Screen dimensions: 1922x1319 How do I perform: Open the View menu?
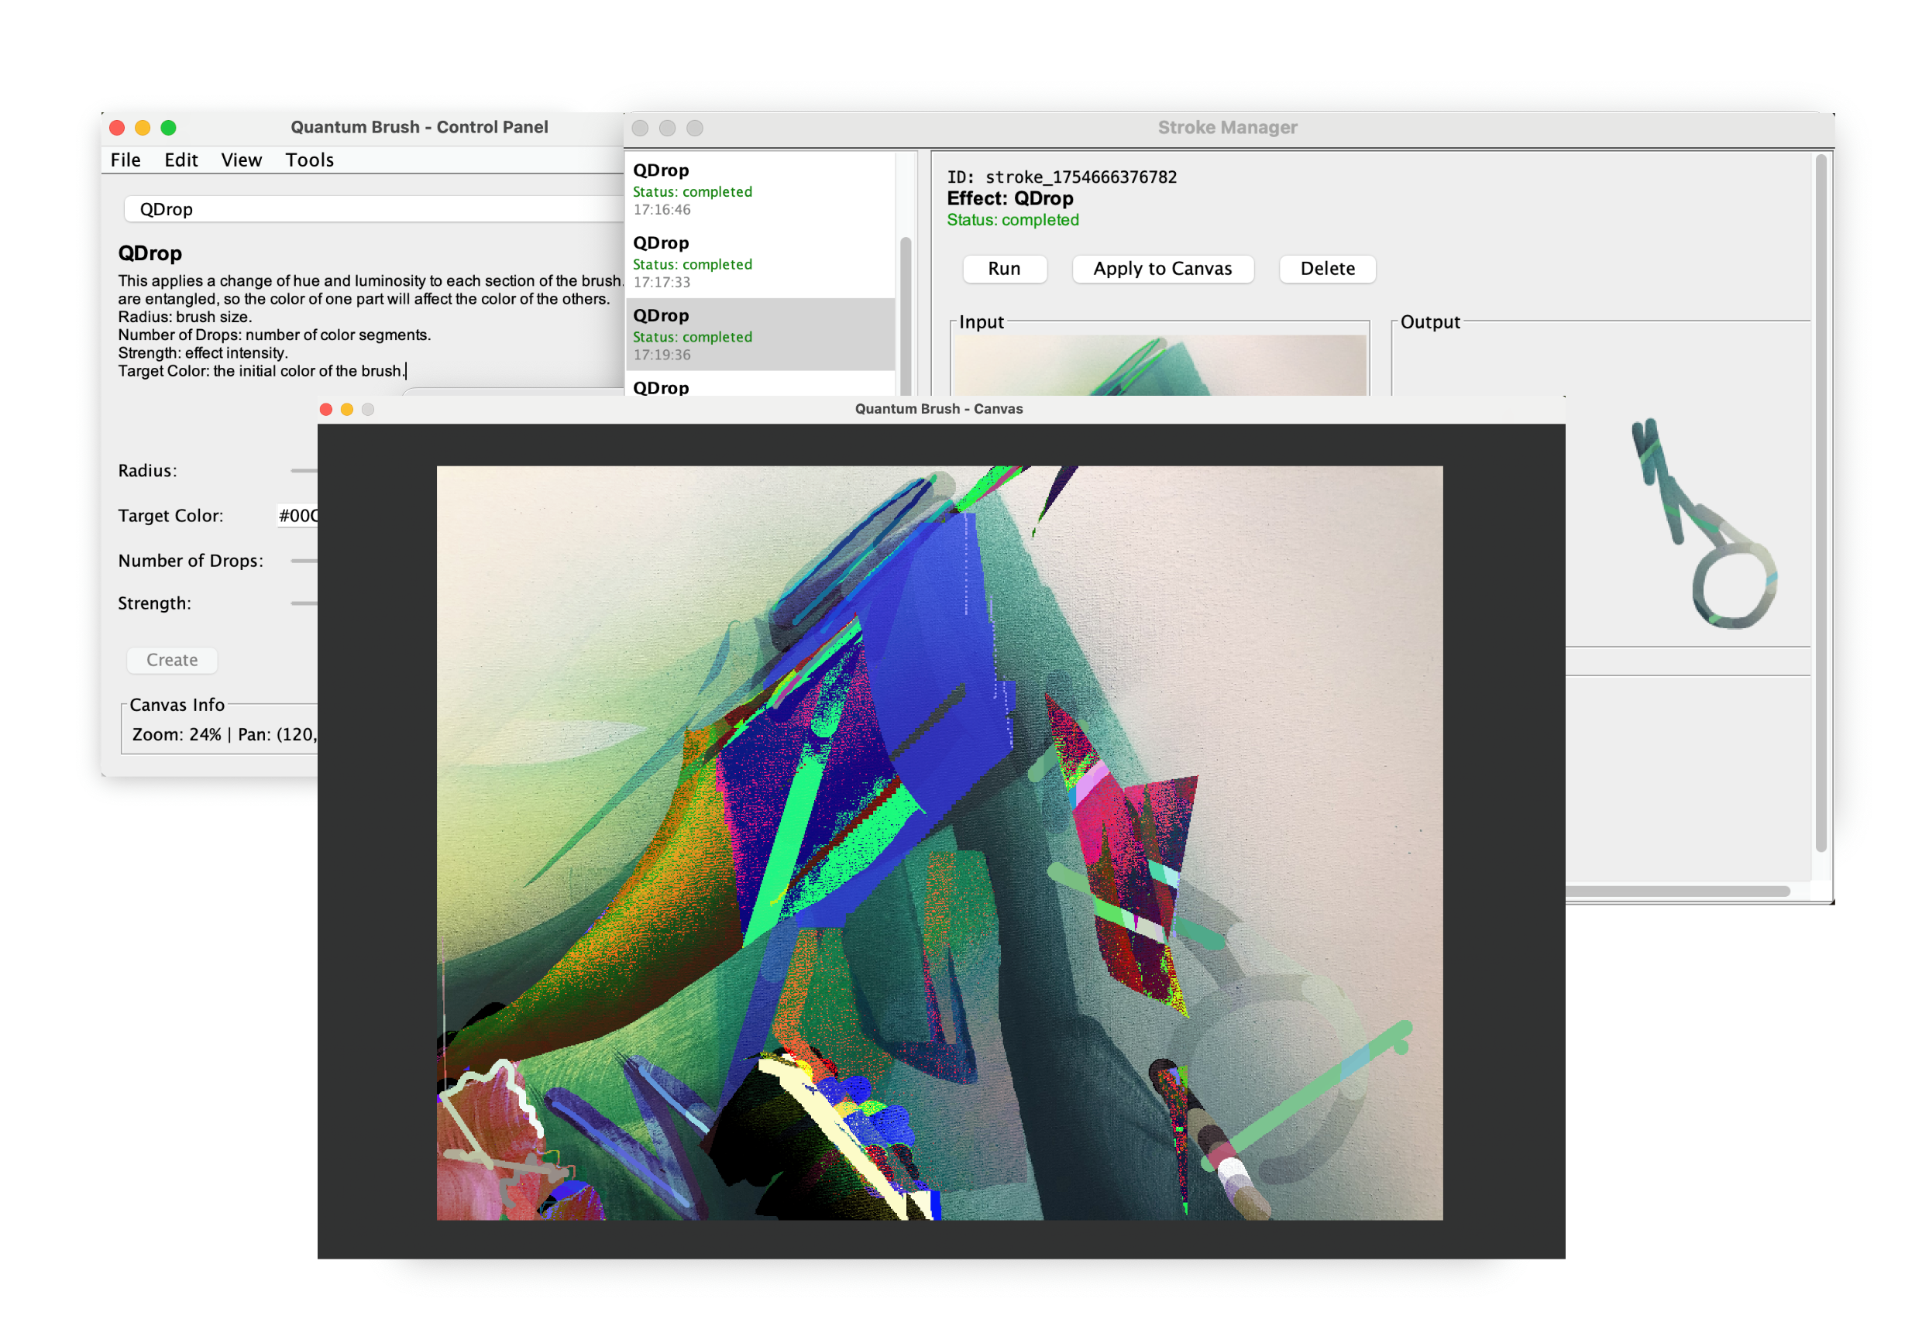[x=241, y=160]
